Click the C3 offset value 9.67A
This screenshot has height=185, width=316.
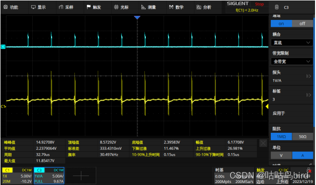59,182
